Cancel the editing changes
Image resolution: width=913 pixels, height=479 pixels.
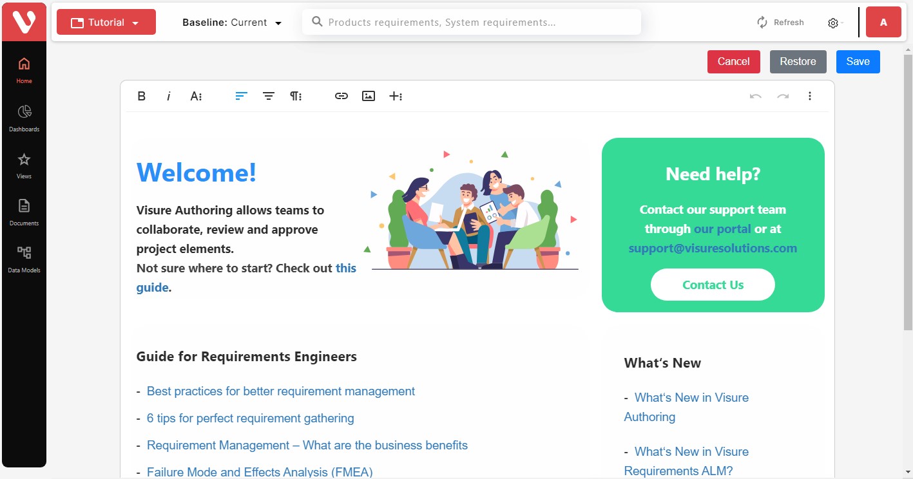[x=734, y=62]
